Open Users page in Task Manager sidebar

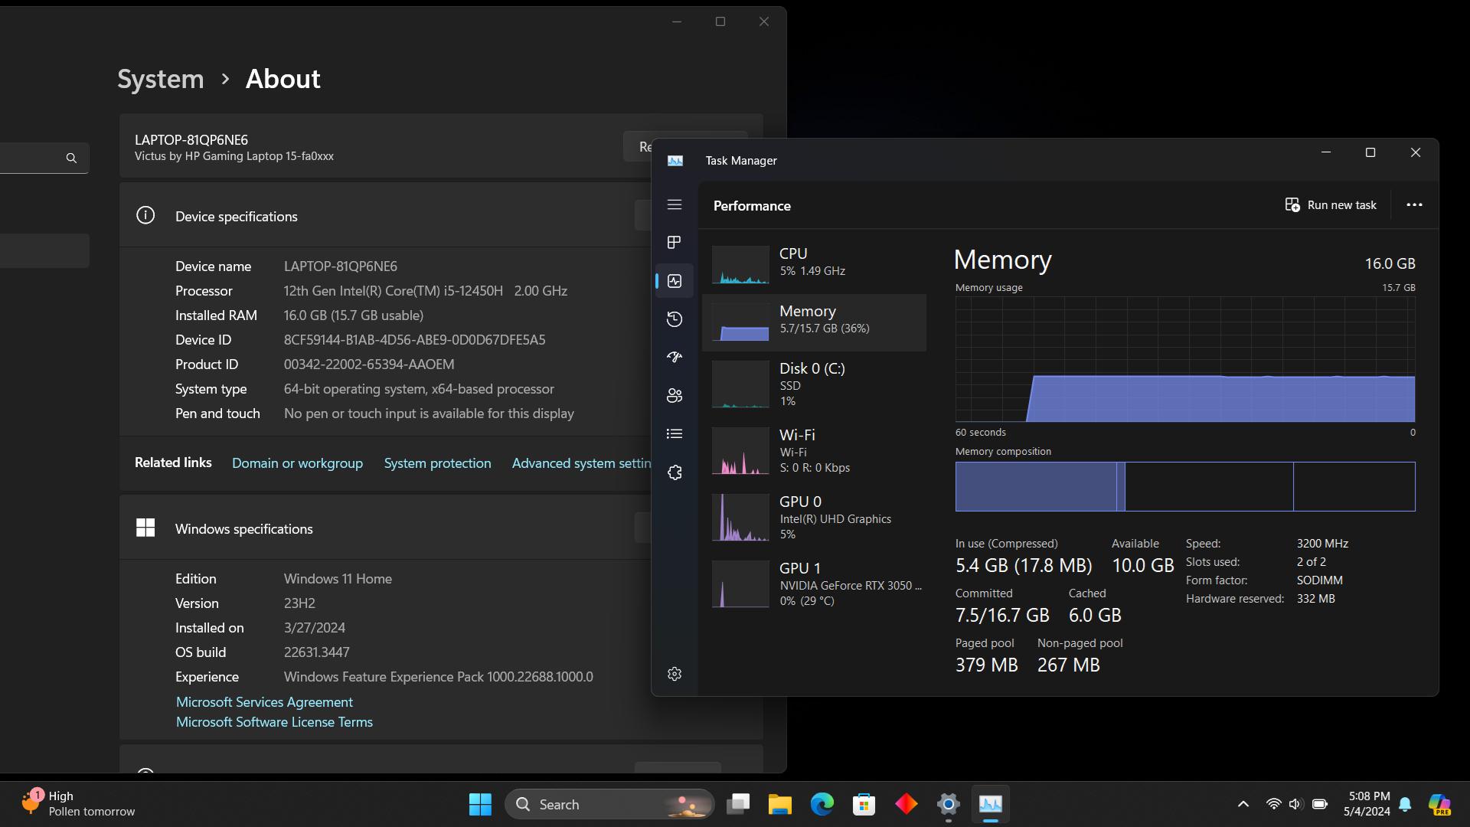pyautogui.click(x=674, y=396)
